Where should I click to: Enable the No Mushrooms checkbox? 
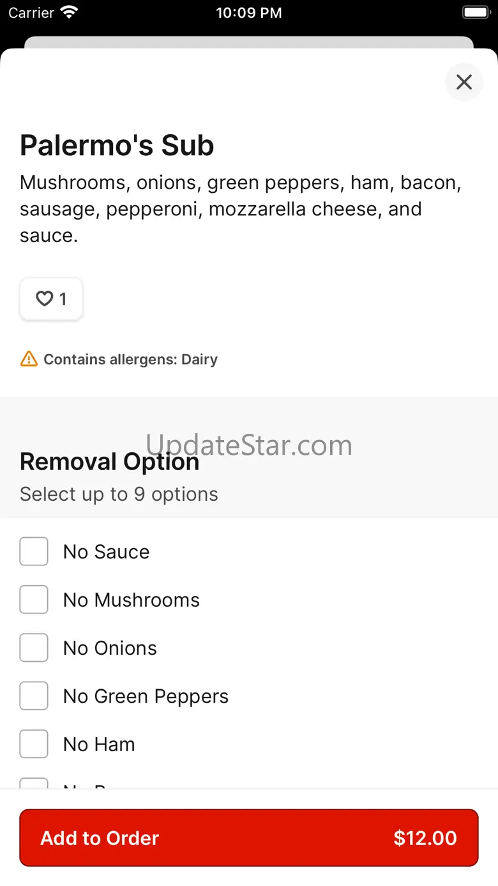tap(34, 599)
